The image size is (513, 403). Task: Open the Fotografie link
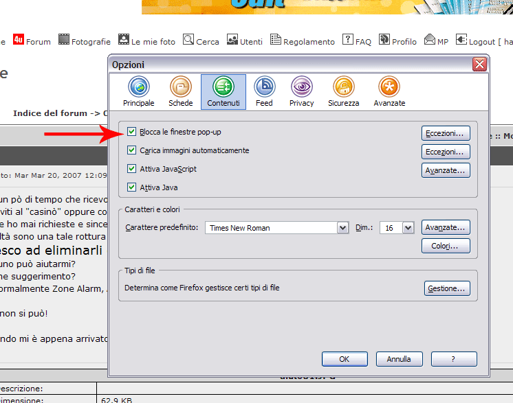tap(91, 42)
